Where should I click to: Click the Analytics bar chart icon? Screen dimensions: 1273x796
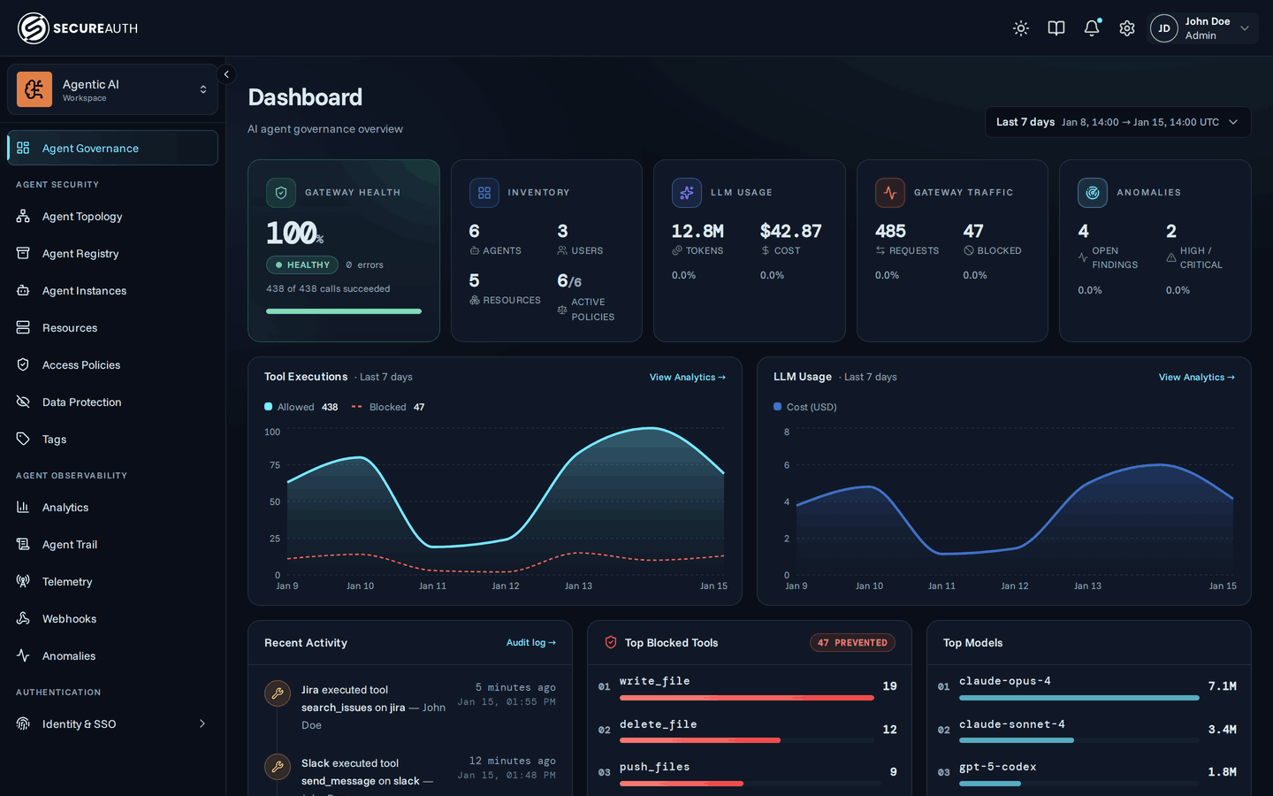pyautogui.click(x=23, y=507)
